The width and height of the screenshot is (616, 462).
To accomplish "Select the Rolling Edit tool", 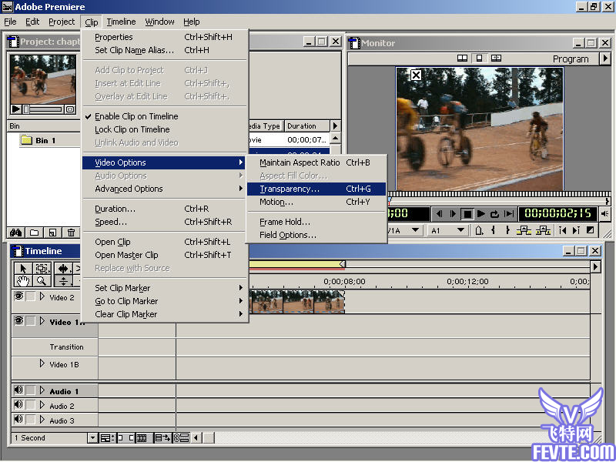I will coord(63,269).
